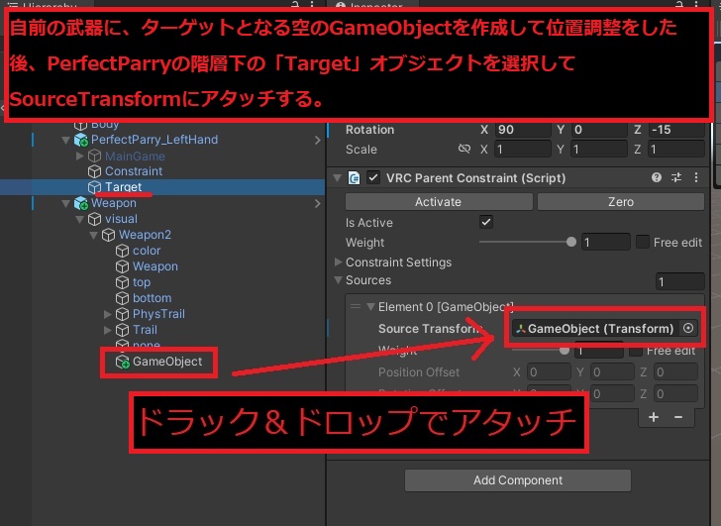Viewport: 721px width, 526px height.
Task: Edit Rotation Y value field
Action: (599, 130)
